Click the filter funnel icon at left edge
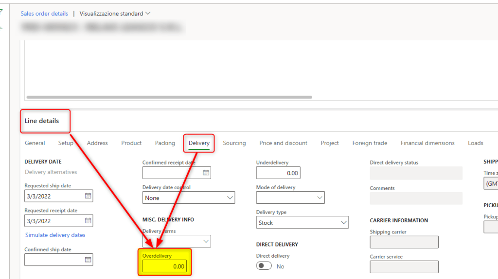Screen dimensions: 498x279 (x=1, y=12)
